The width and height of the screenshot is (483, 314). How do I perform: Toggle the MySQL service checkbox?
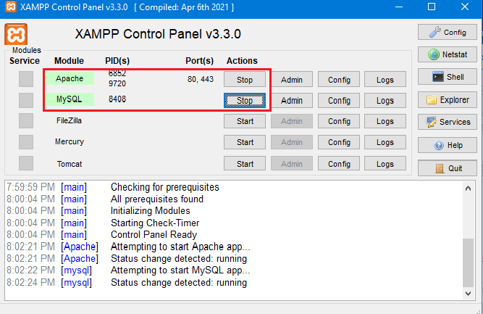click(x=26, y=100)
